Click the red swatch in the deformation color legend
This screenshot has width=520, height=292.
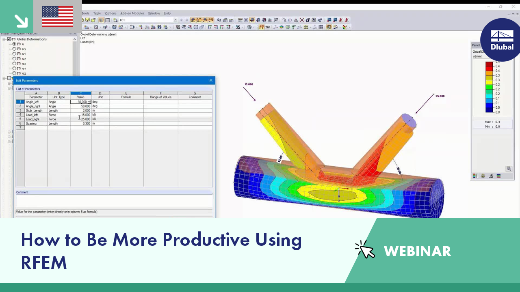(x=489, y=67)
